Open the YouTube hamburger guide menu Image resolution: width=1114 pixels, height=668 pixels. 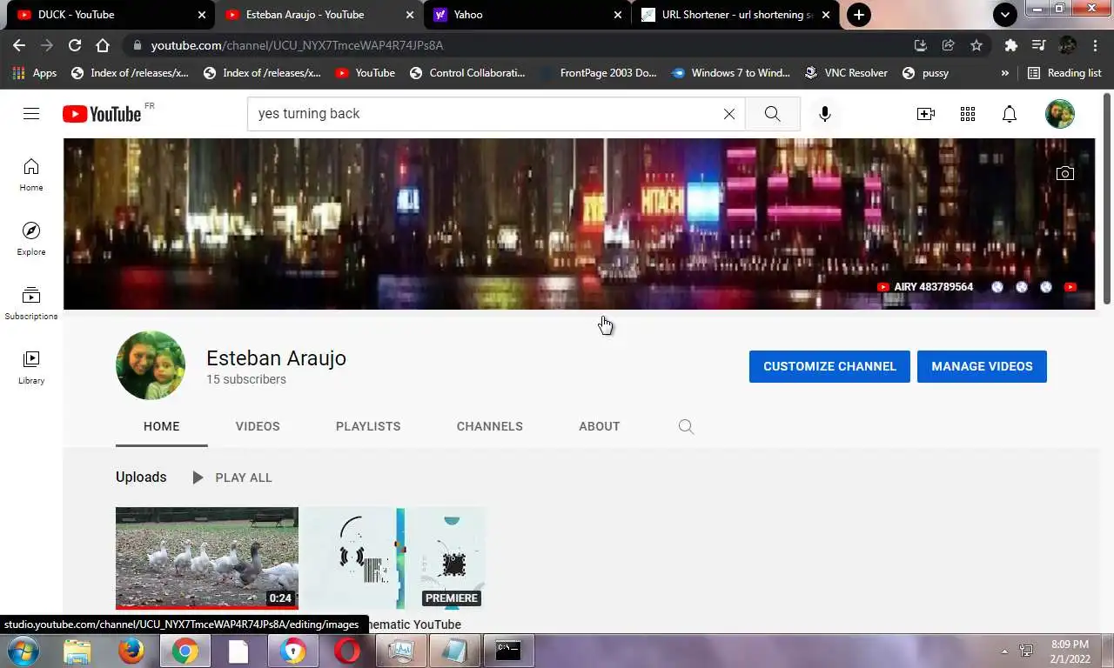click(x=31, y=114)
